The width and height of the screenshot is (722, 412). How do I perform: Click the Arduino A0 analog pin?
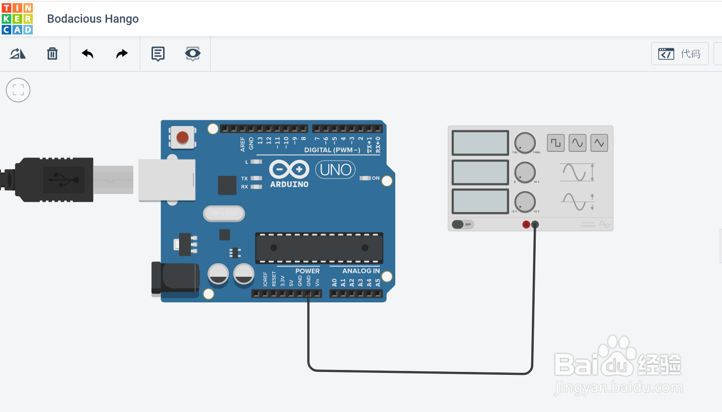click(x=334, y=294)
